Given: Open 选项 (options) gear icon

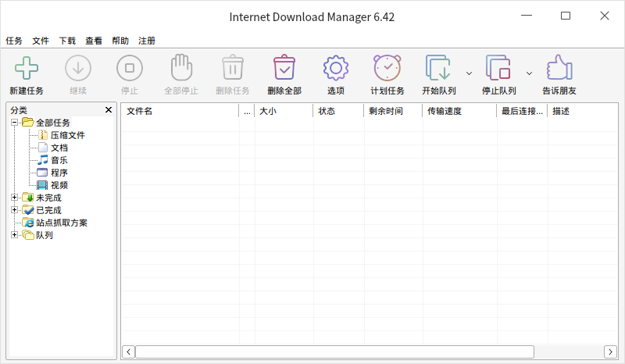Looking at the screenshot, I should [x=336, y=68].
